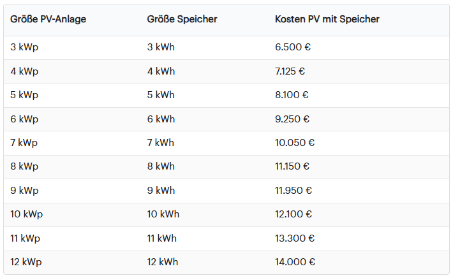Click the 12 kWp system cell
Image resolution: width=453 pixels, height=278 pixels.
(x=27, y=262)
